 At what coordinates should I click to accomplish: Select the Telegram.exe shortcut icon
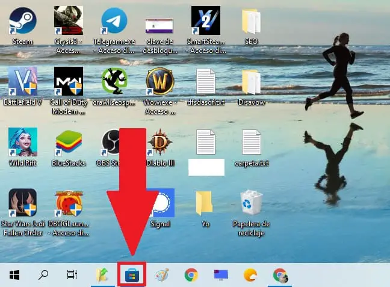114,20
